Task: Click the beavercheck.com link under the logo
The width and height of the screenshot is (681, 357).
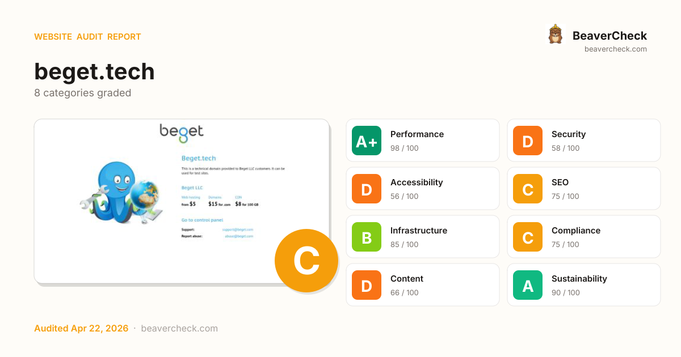Action: click(616, 49)
